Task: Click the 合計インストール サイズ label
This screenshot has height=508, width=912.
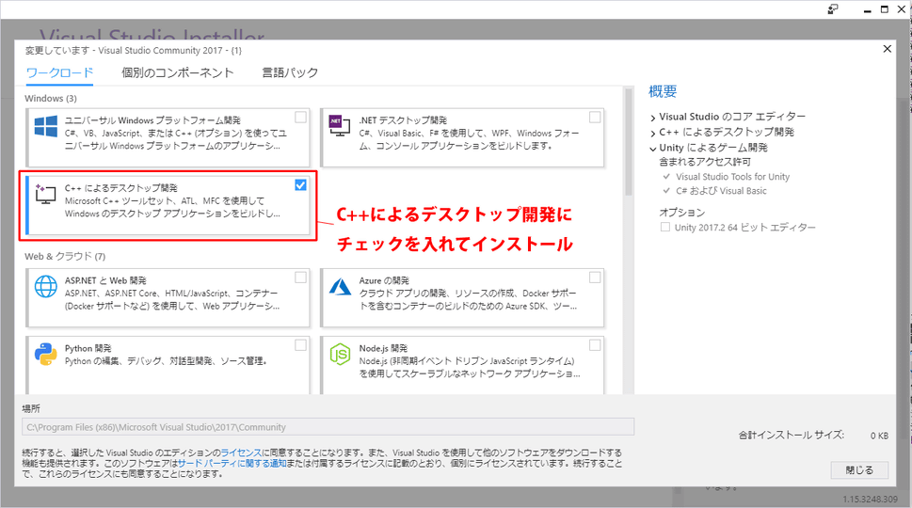Action: click(792, 435)
